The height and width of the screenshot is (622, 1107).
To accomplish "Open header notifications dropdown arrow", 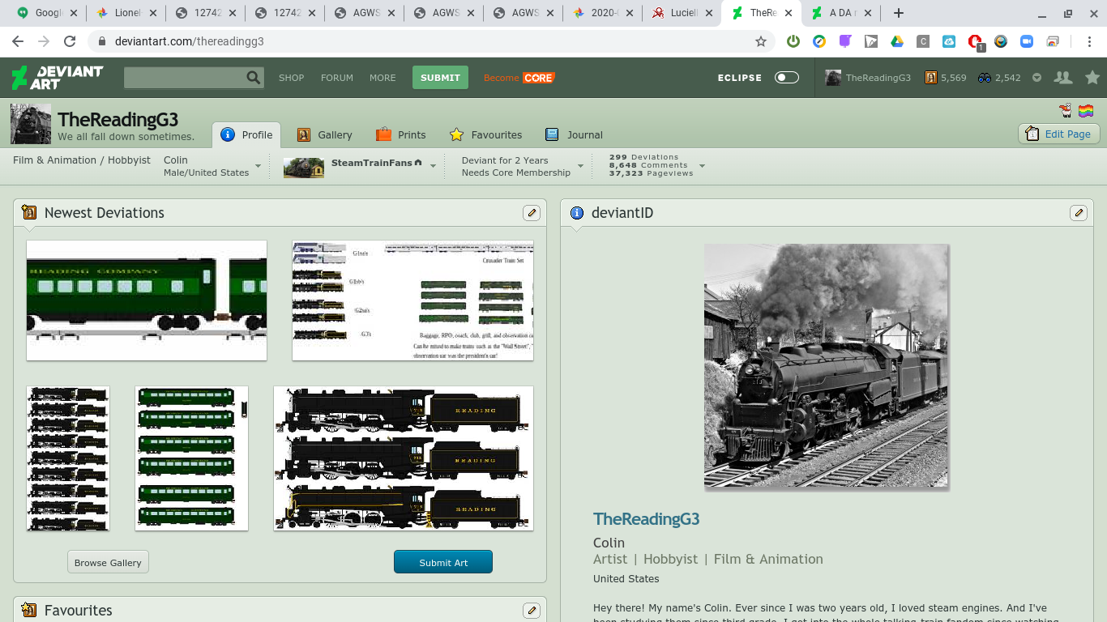I will [1036, 78].
